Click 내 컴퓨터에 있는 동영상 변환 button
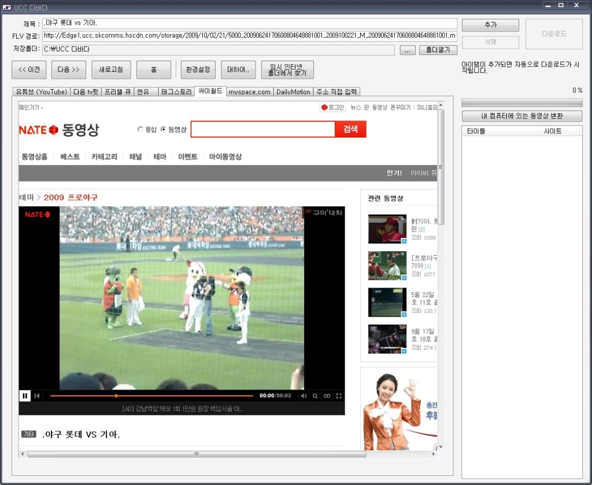Image resolution: width=592 pixels, height=485 pixels. tap(522, 116)
